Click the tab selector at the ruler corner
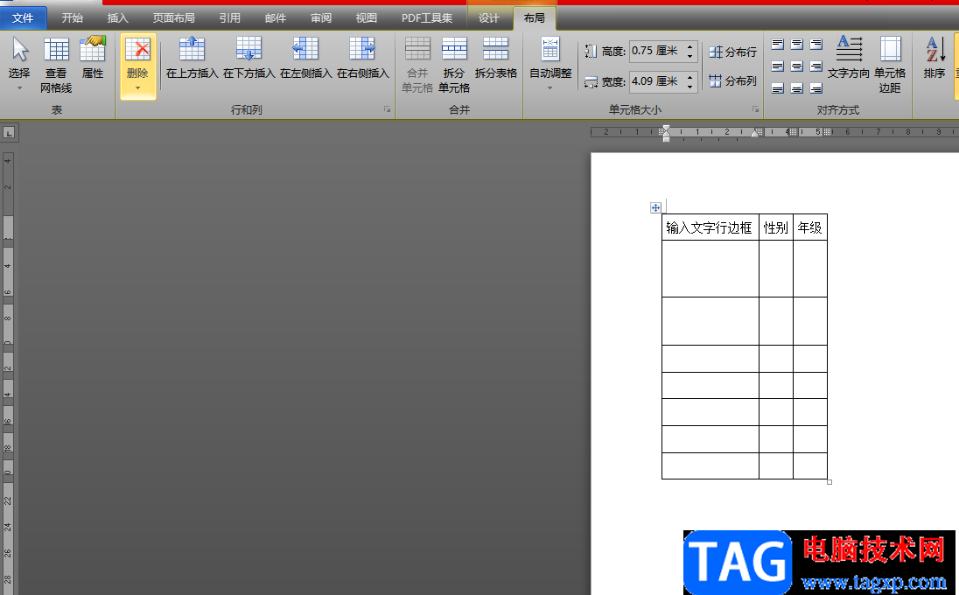 tap(9, 132)
